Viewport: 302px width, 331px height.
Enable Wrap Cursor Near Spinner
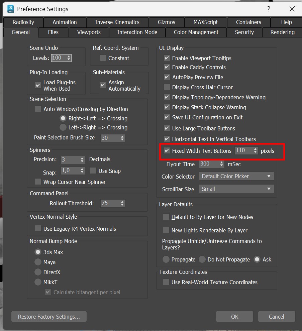(x=38, y=182)
